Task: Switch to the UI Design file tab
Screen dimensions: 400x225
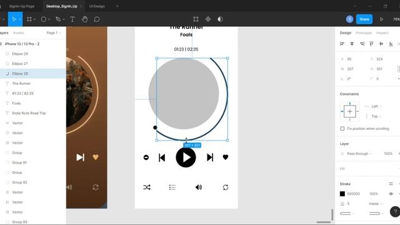Action: (97, 6)
